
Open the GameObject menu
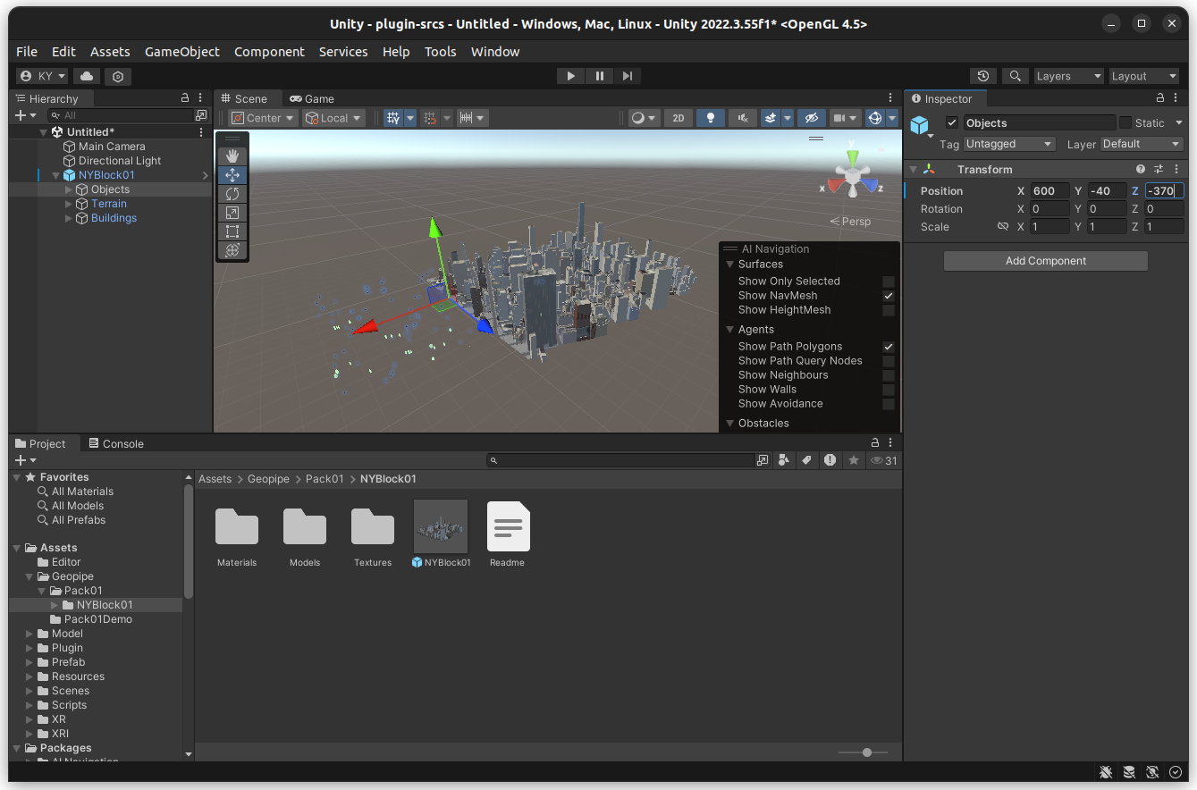click(181, 52)
